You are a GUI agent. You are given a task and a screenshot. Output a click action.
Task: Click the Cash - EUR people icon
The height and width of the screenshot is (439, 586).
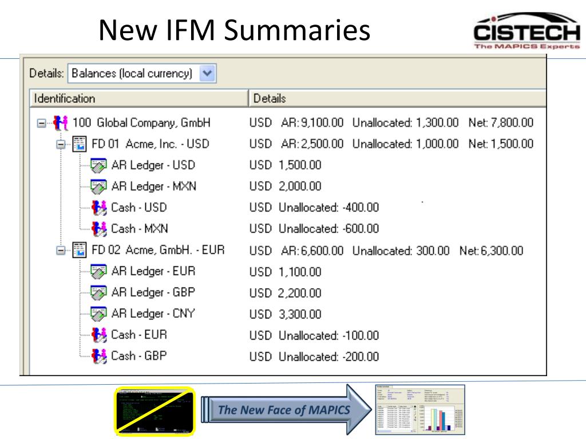click(x=99, y=335)
